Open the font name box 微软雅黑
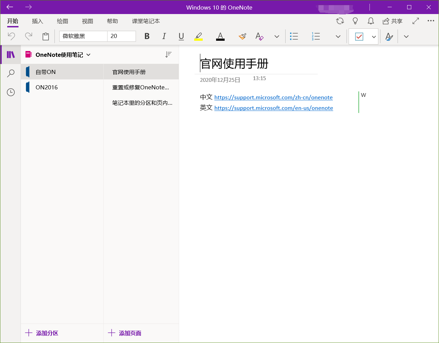Viewport: 439px width, 343px height. pos(83,36)
